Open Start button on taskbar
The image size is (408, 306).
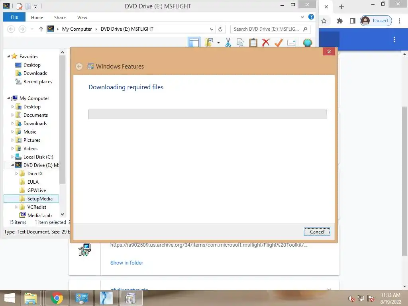tap(10, 298)
